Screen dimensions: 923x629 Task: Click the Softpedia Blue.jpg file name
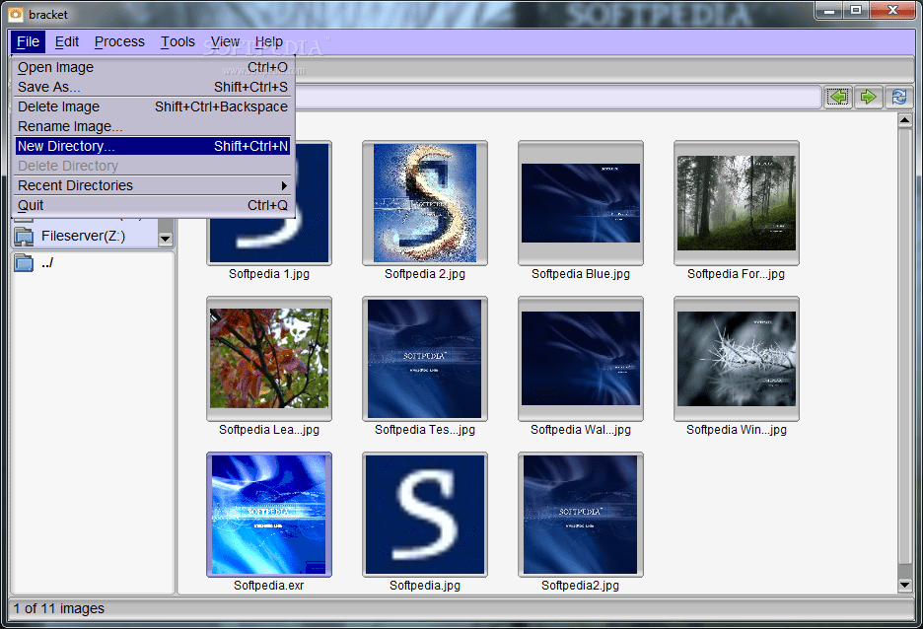click(581, 274)
